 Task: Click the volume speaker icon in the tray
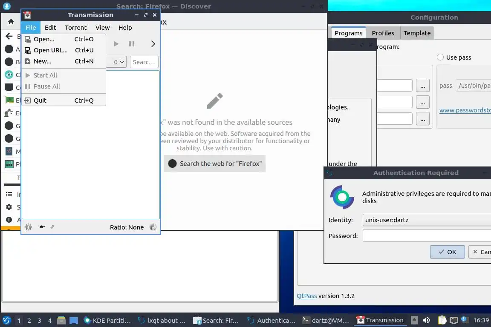[x=426, y=320]
